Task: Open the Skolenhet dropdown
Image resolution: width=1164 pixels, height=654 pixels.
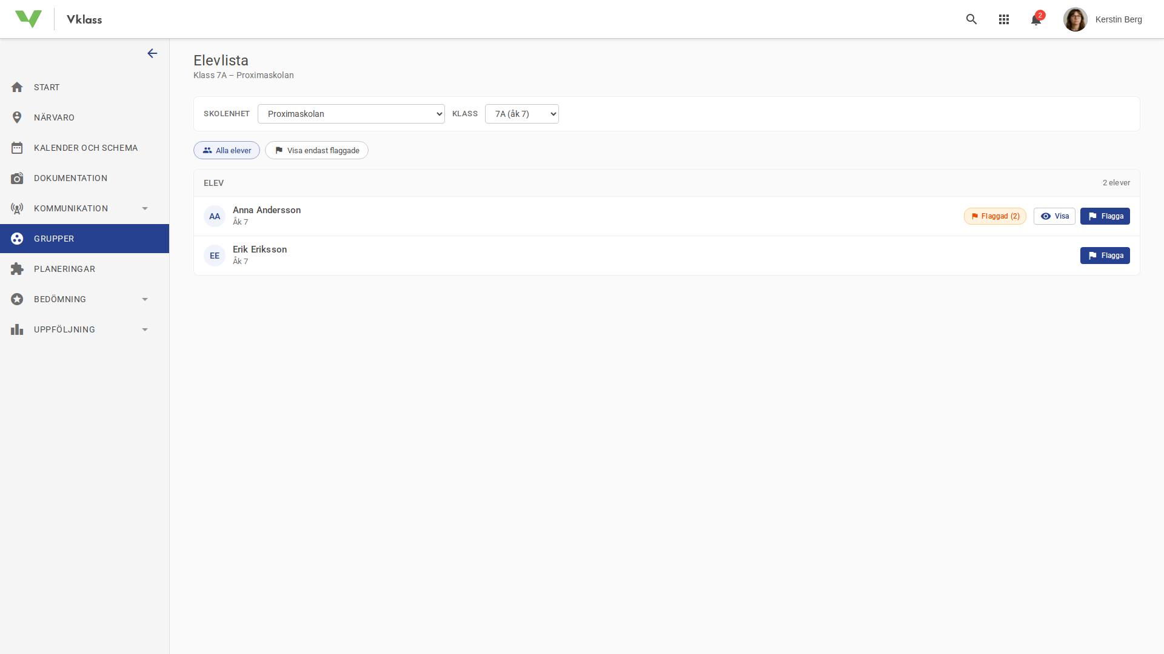Action: click(x=351, y=114)
